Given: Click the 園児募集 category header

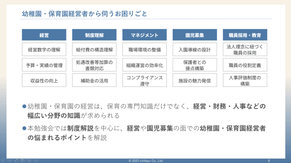Looking at the screenshot, I should pos(195,35).
